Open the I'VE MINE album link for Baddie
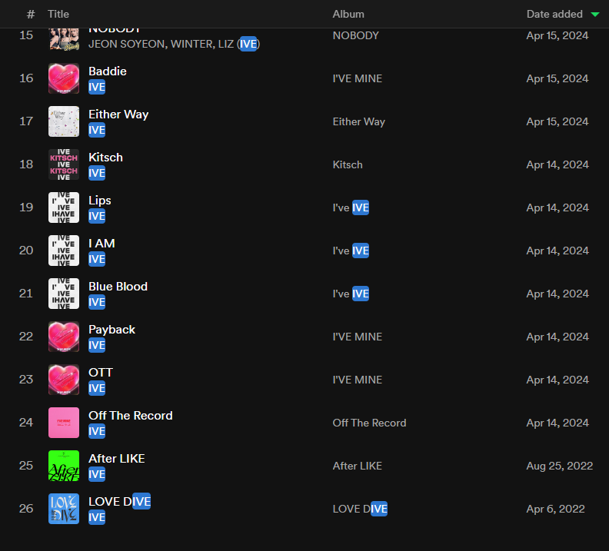 (357, 78)
